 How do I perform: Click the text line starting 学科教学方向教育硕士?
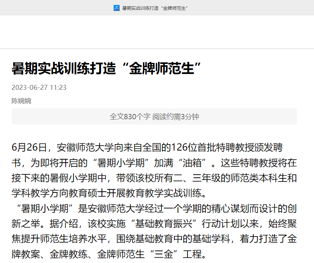pyautogui.click(x=109, y=193)
